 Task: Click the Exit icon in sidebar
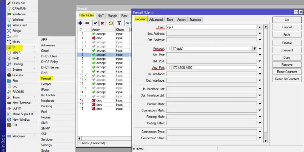tap(9, 125)
